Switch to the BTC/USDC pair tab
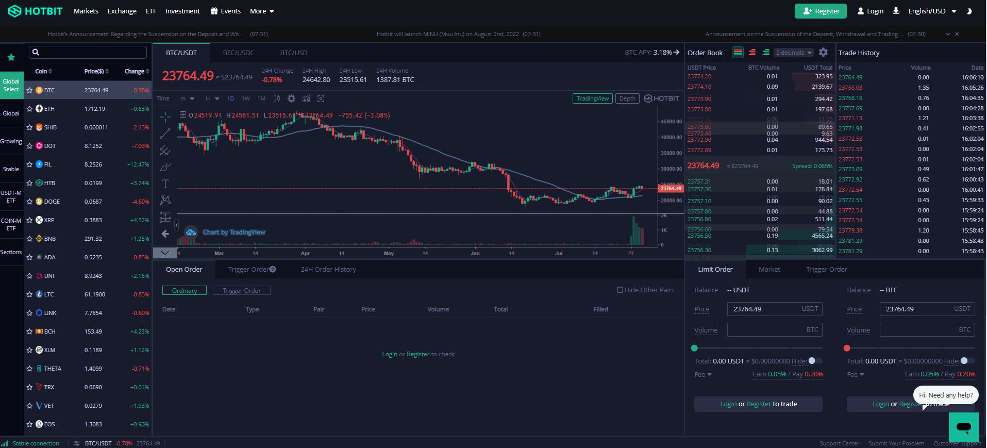Viewport: 987px width, 448px height. [239, 53]
